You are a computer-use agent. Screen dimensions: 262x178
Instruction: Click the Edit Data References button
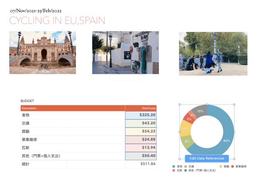(207, 158)
